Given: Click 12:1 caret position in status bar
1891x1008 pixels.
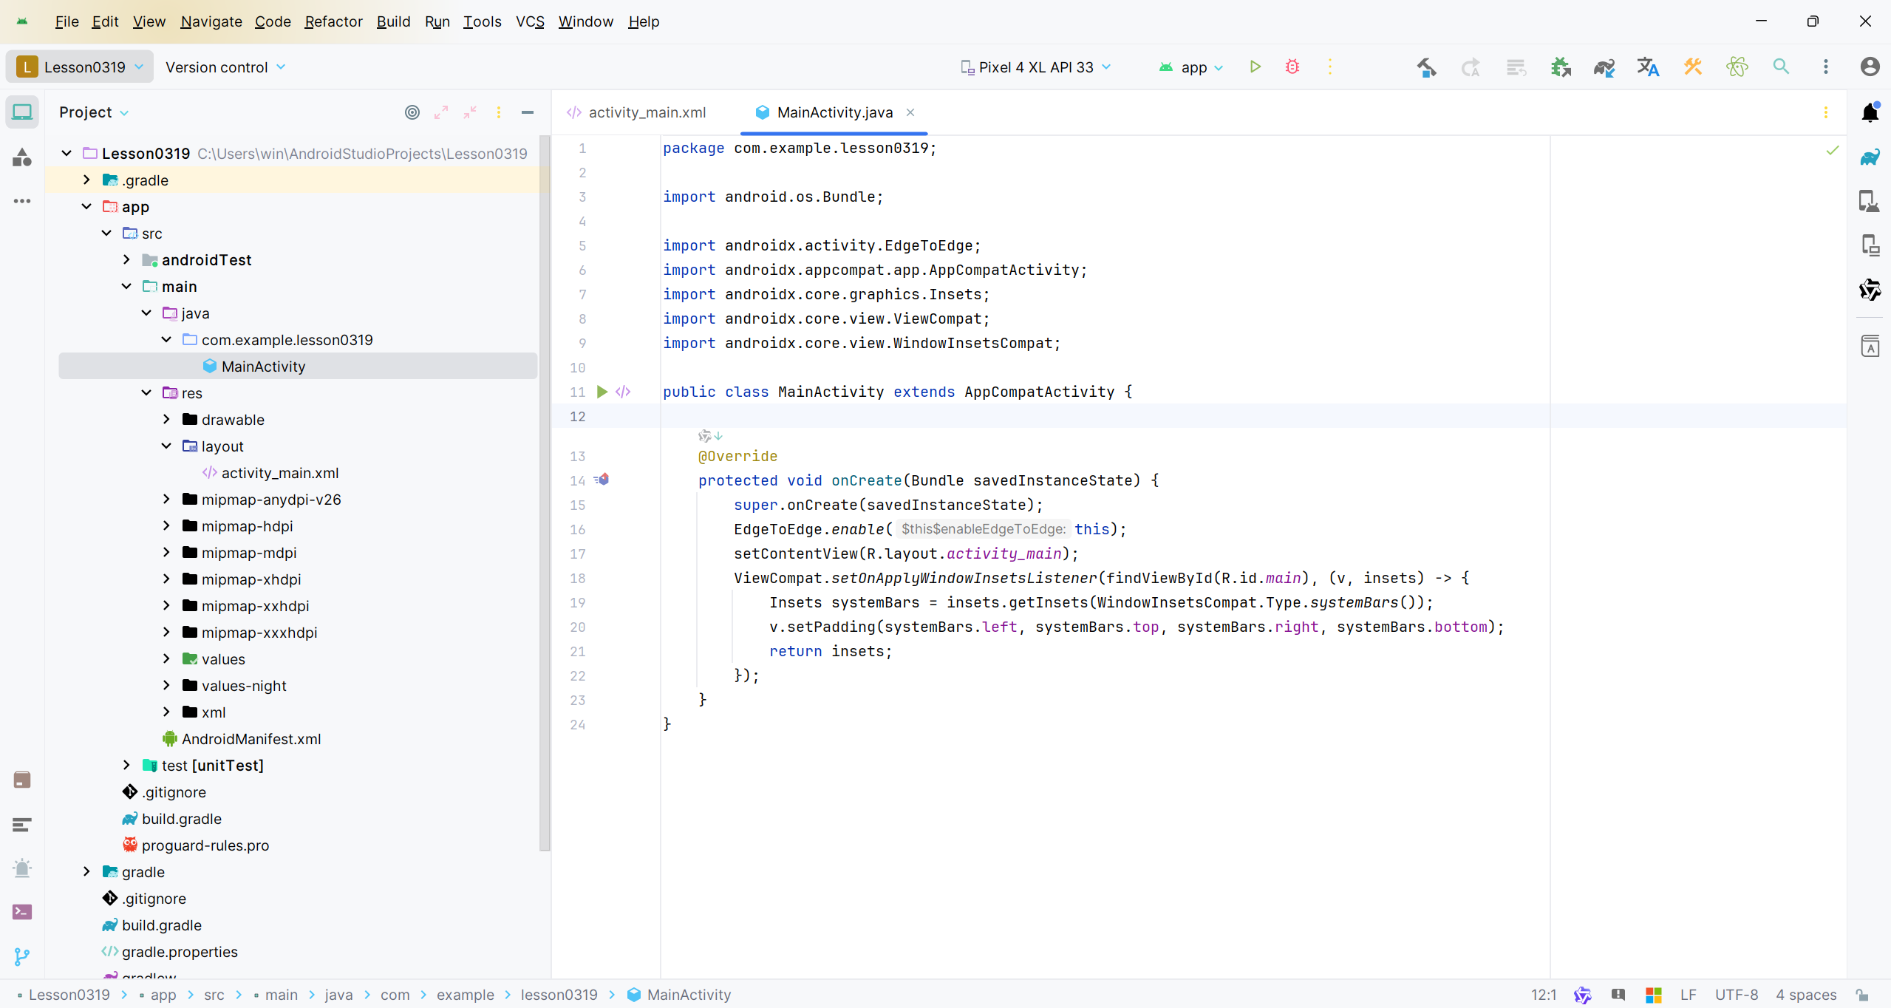Looking at the screenshot, I should pos(1544,995).
